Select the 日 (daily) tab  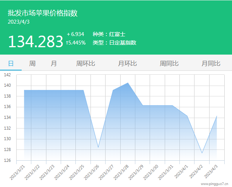[11, 63]
